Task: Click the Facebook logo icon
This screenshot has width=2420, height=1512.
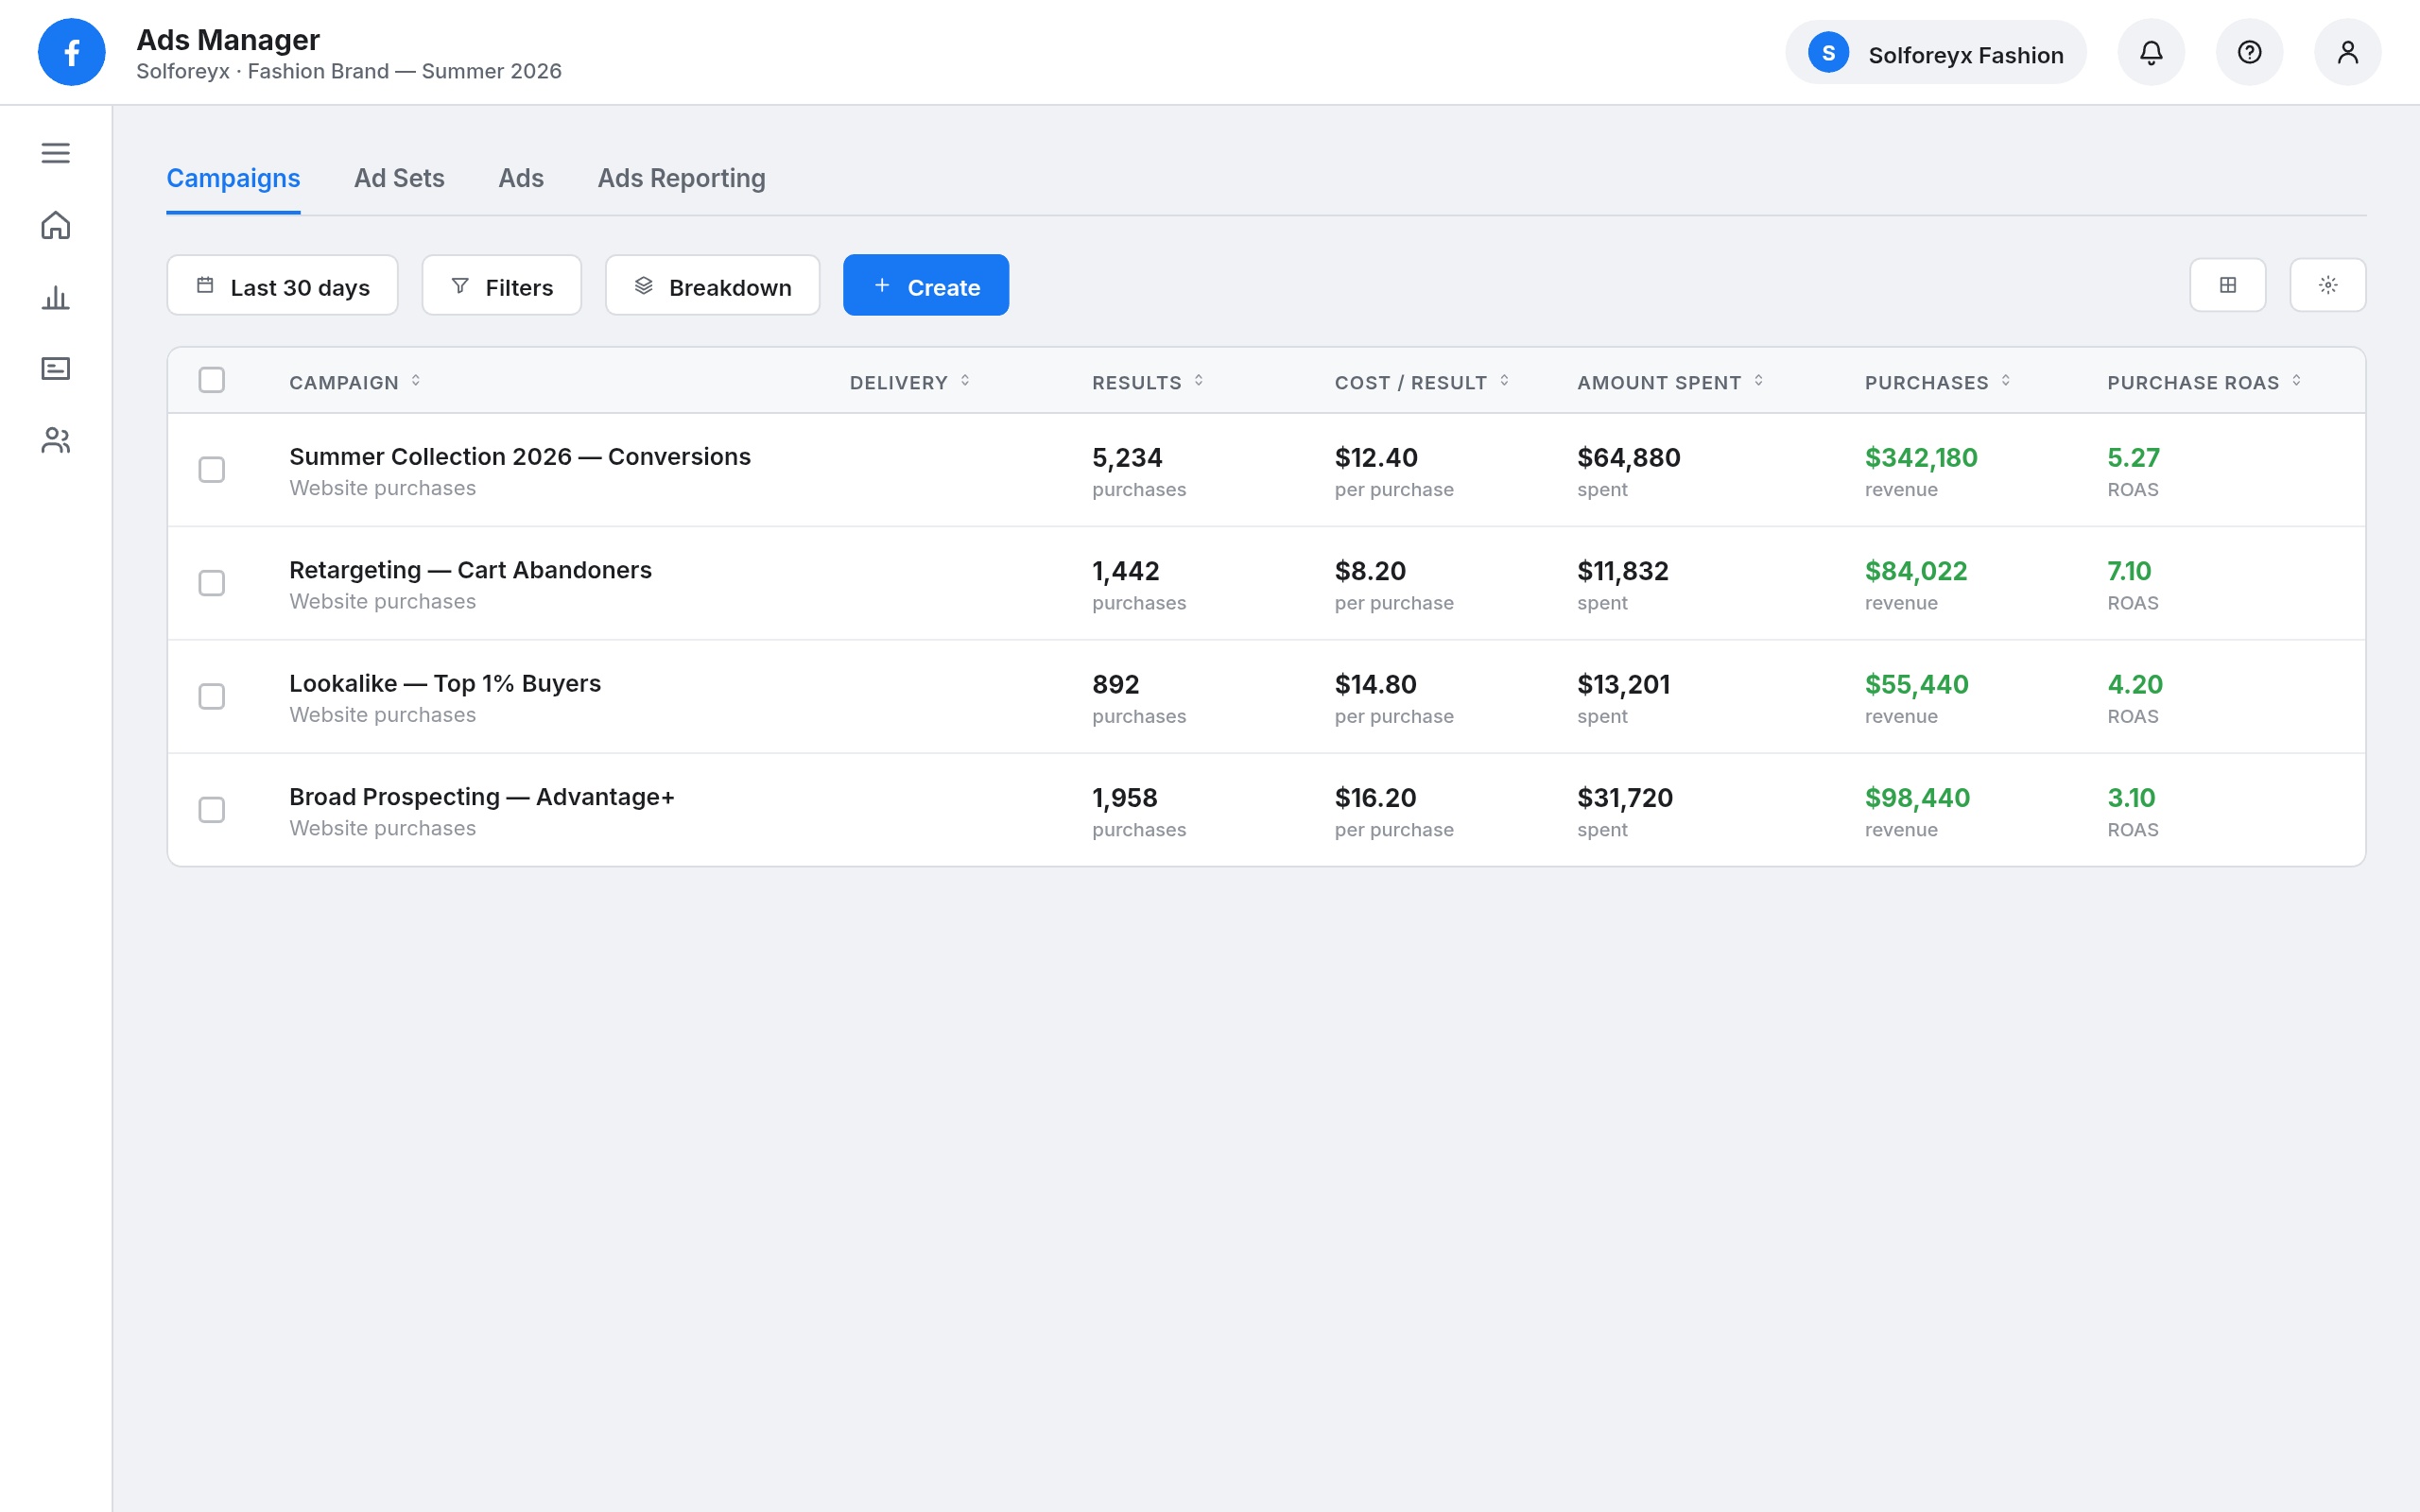Action: coord(71,52)
